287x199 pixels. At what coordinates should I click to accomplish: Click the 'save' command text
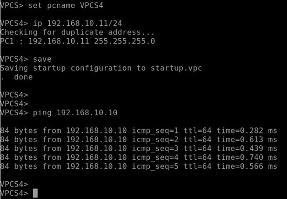(x=42, y=58)
